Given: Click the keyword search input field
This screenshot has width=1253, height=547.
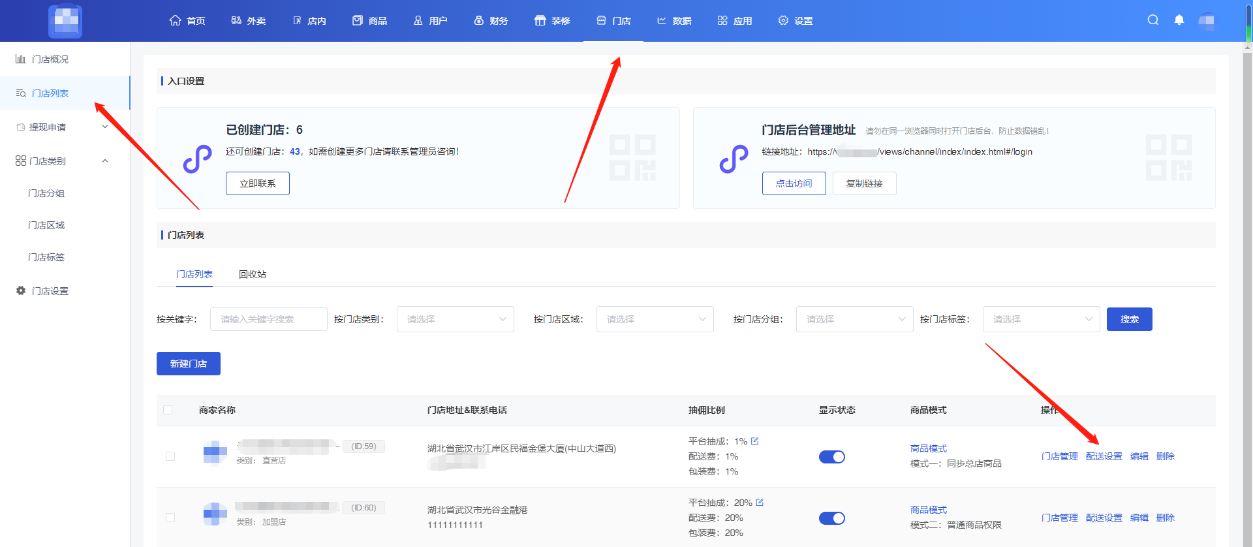Looking at the screenshot, I should [x=268, y=319].
